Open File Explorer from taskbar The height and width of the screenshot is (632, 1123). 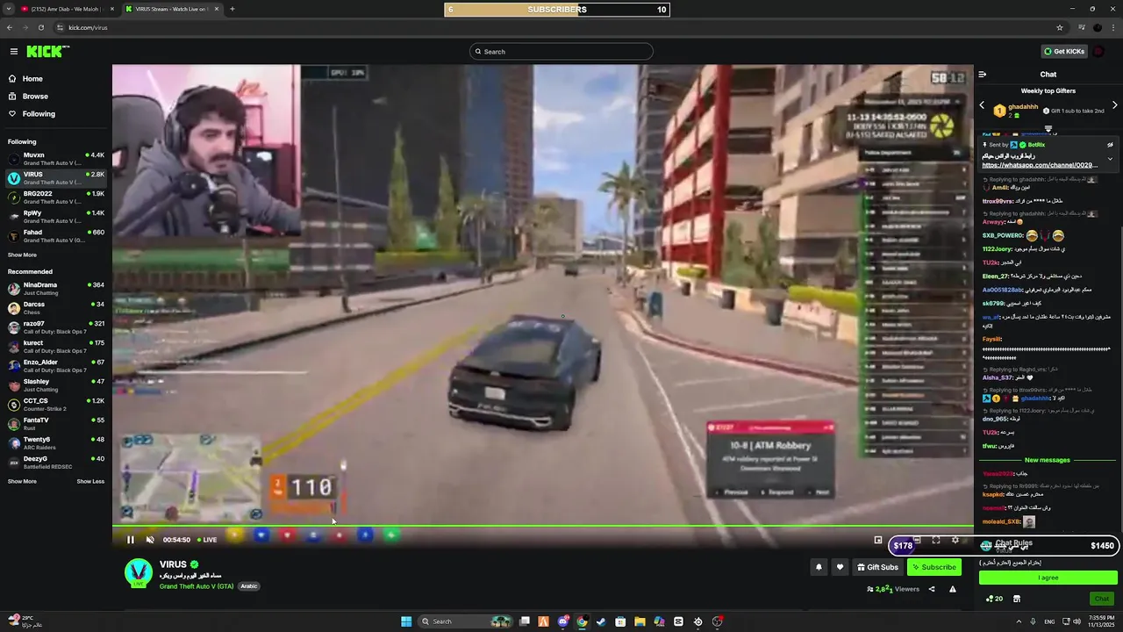pos(640,621)
